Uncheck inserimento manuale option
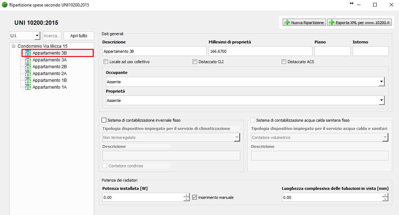The height and width of the screenshot is (215, 399). pyautogui.click(x=195, y=197)
